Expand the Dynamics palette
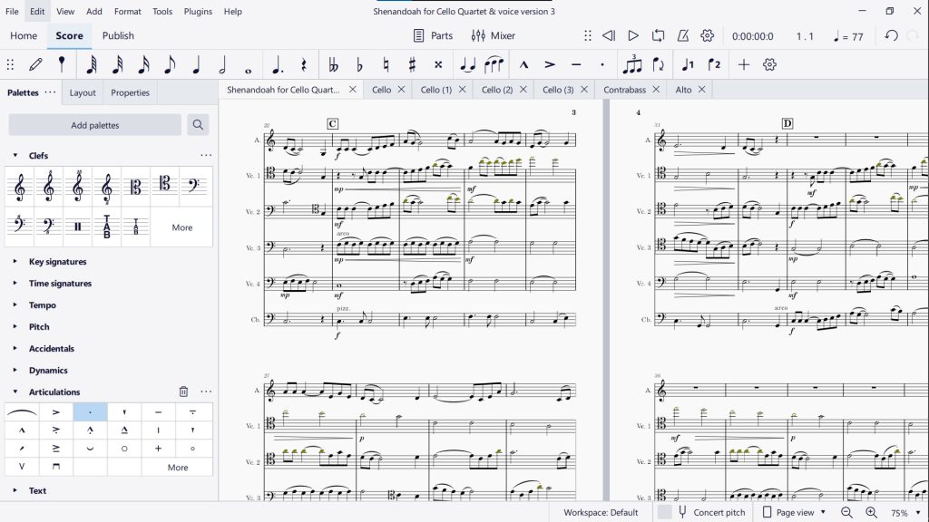 tap(15, 371)
